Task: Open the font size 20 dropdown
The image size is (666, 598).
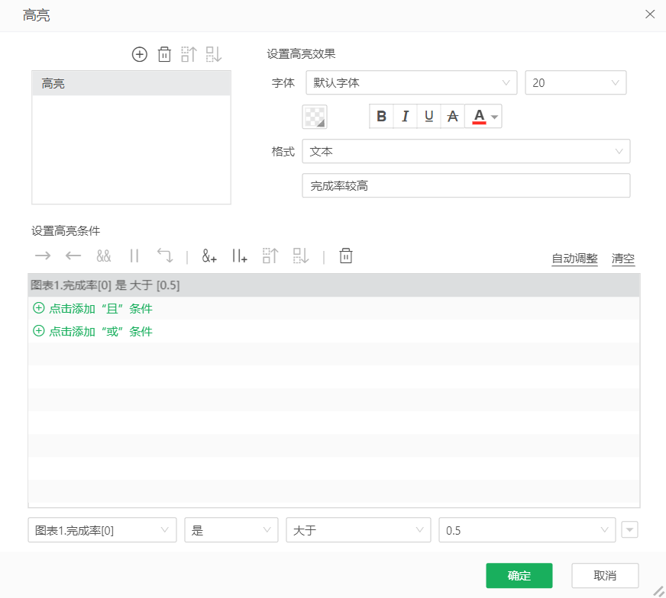Action: click(575, 82)
